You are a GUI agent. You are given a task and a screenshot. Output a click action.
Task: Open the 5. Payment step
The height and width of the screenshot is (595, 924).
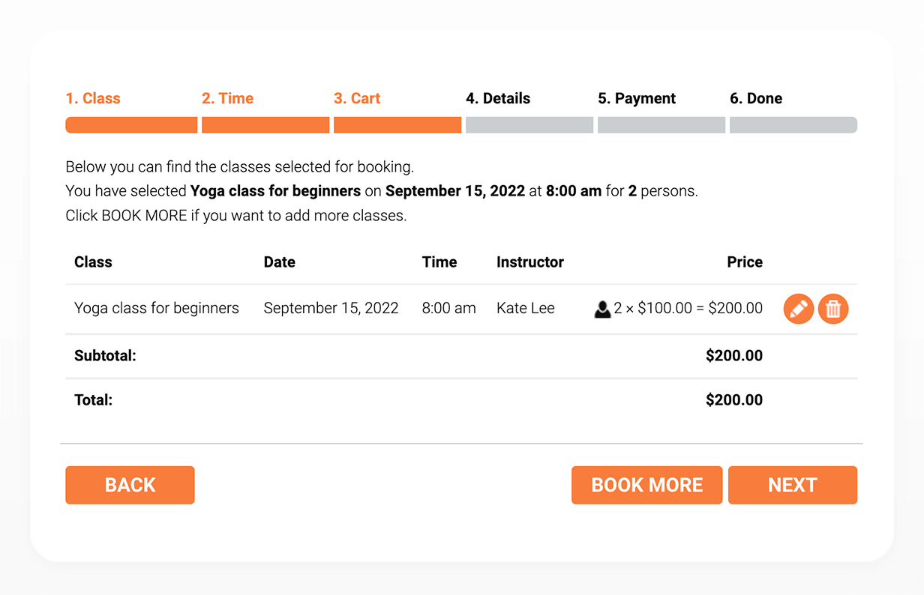637,98
